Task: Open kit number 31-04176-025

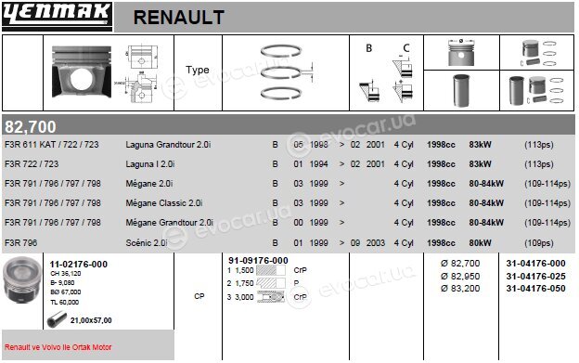Action: tap(535, 277)
